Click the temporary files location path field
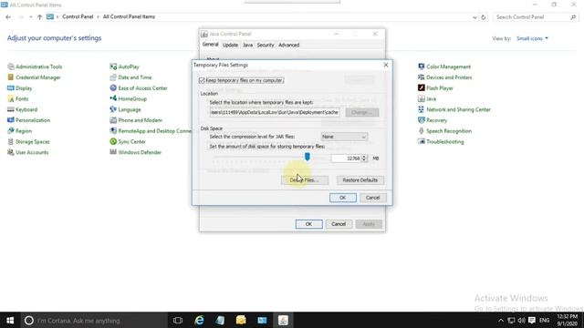This screenshot has height=328, width=584. pyautogui.click(x=275, y=112)
